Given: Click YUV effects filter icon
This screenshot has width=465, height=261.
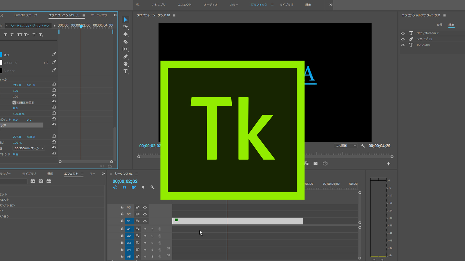Looking at the screenshot, I should point(49,181).
